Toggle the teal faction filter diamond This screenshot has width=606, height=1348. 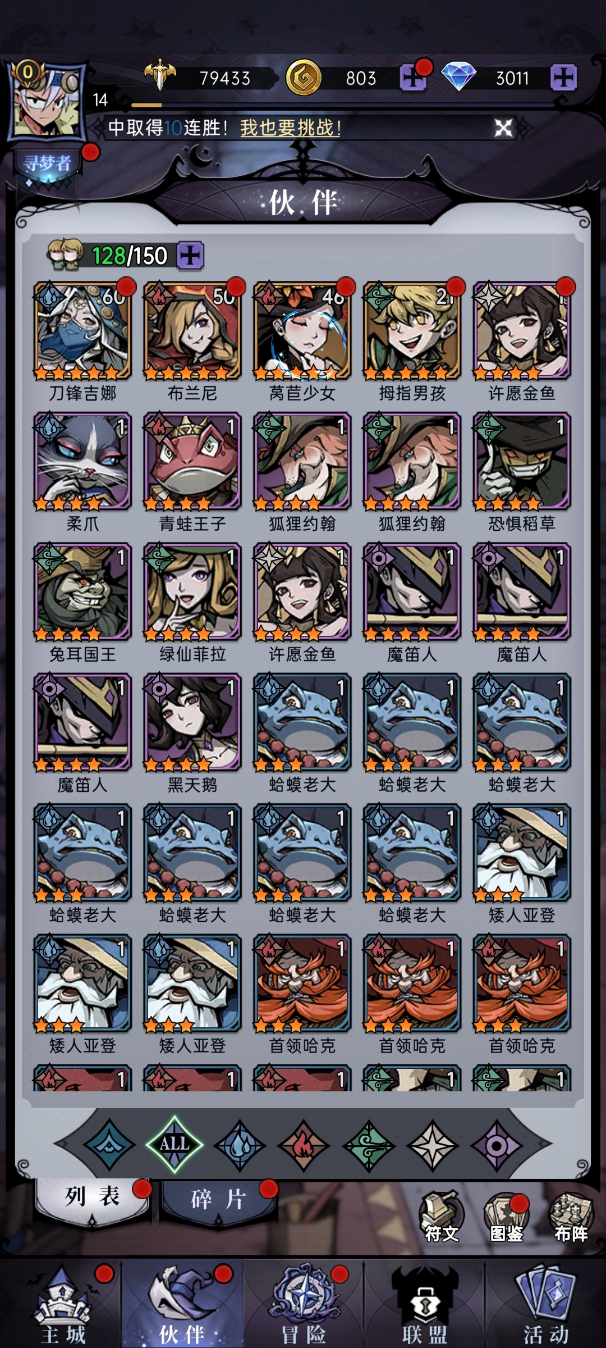(109, 1145)
